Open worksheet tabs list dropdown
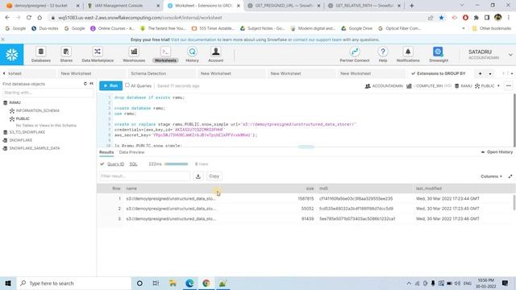This screenshot has width=516, height=290. pos(490,74)
